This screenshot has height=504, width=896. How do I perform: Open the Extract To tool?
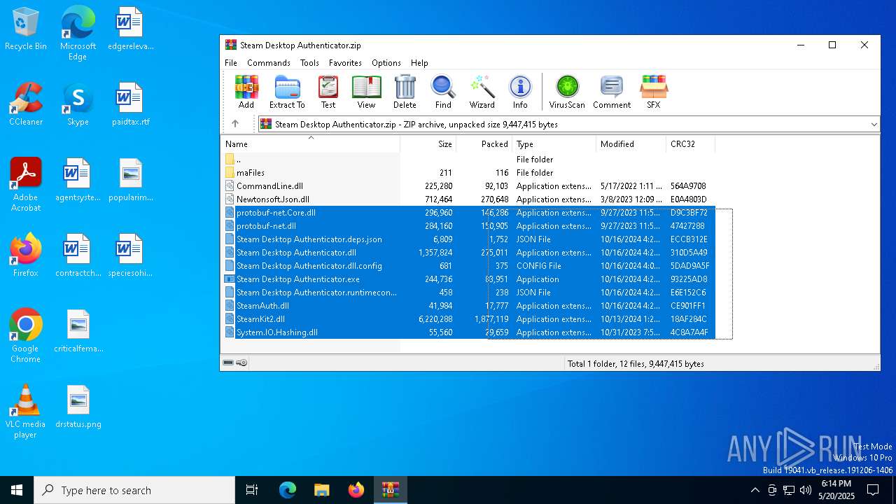tap(287, 92)
